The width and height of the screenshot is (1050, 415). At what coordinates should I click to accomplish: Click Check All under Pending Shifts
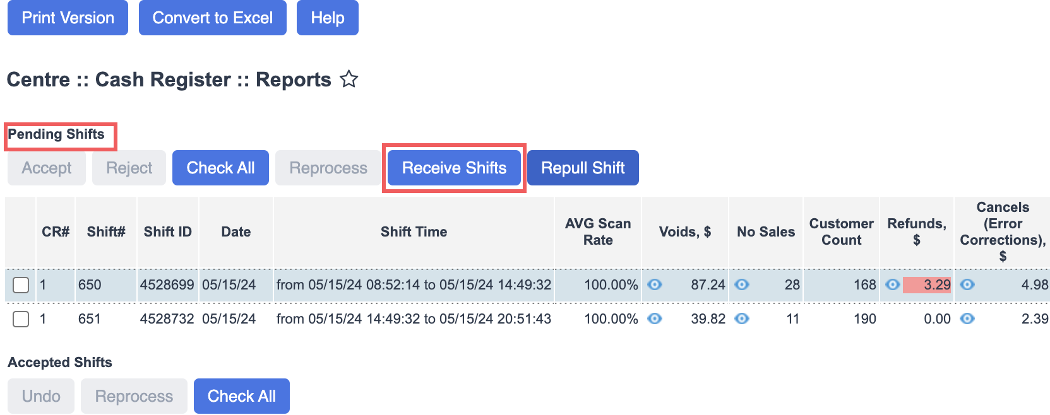click(220, 168)
